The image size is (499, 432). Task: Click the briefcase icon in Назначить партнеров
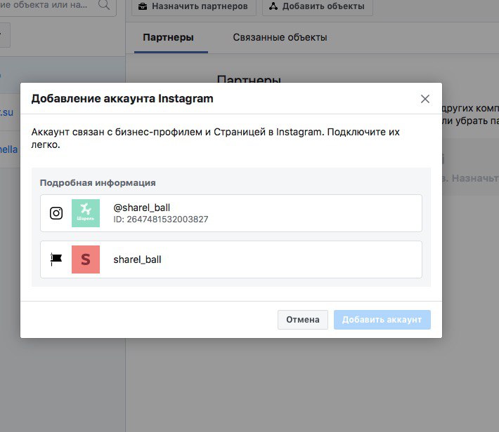(143, 6)
